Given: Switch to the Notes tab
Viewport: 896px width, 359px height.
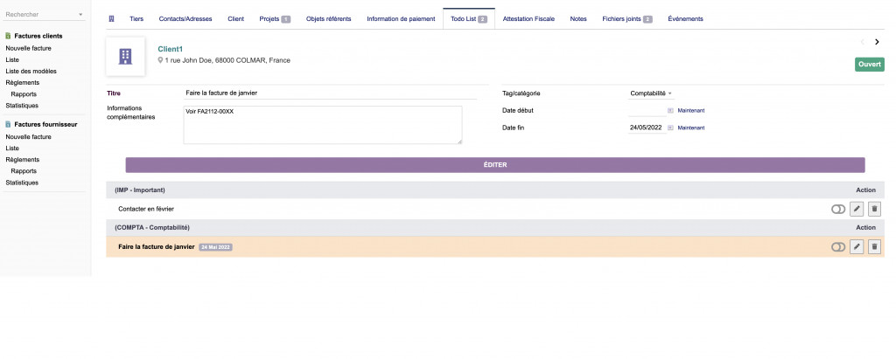Looking at the screenshot, I should (x=578, y=19).
